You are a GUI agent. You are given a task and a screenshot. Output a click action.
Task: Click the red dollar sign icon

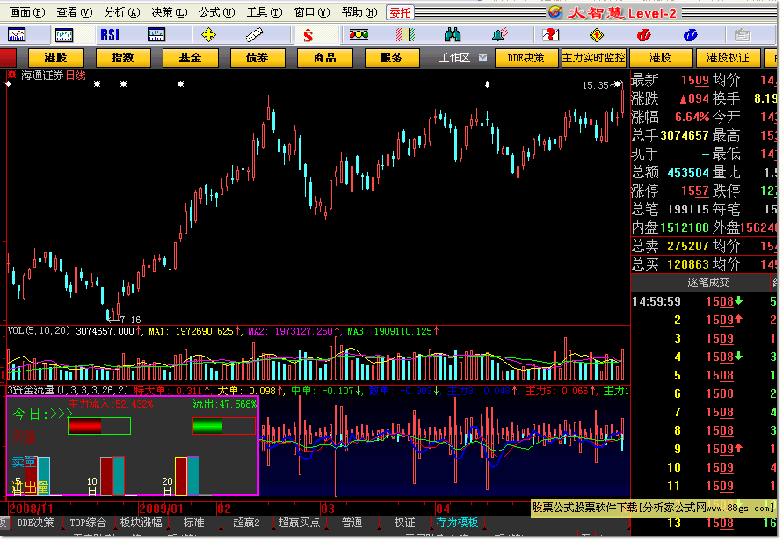coord(308,35)
